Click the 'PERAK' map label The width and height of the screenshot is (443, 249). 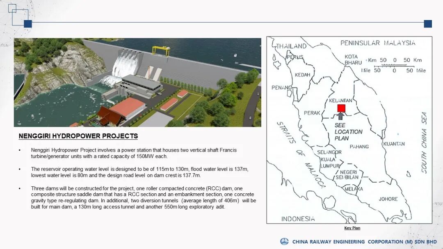[312, 113]
